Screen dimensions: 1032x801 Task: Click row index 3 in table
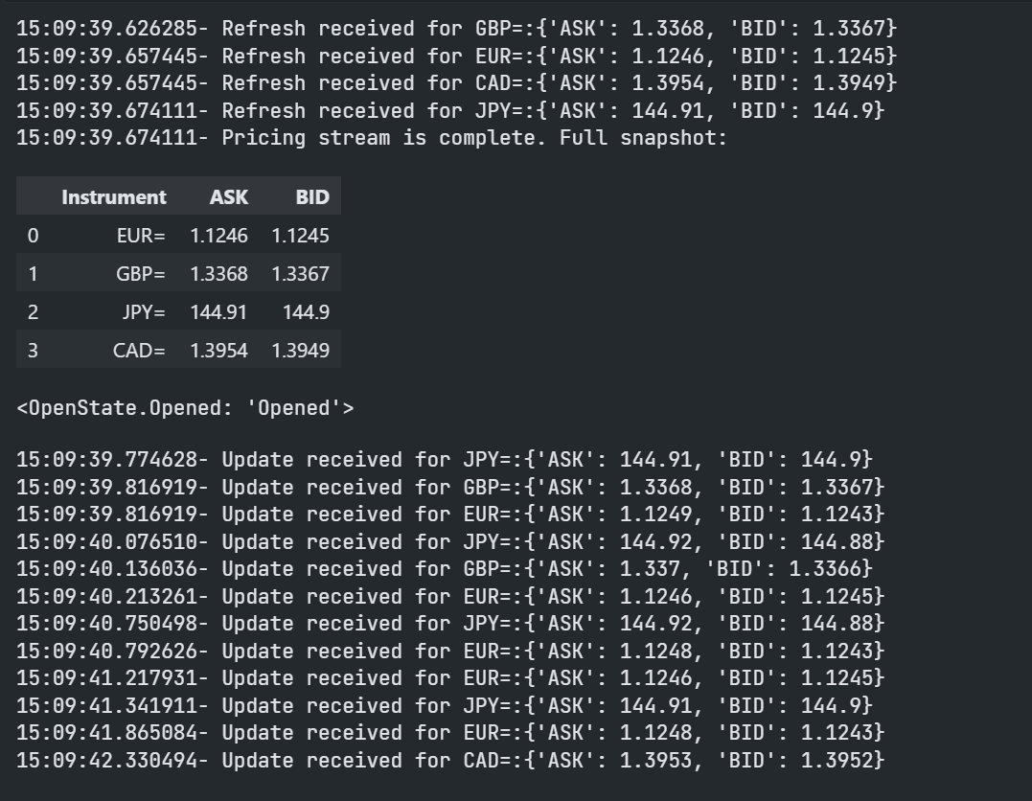pos(33,350)
